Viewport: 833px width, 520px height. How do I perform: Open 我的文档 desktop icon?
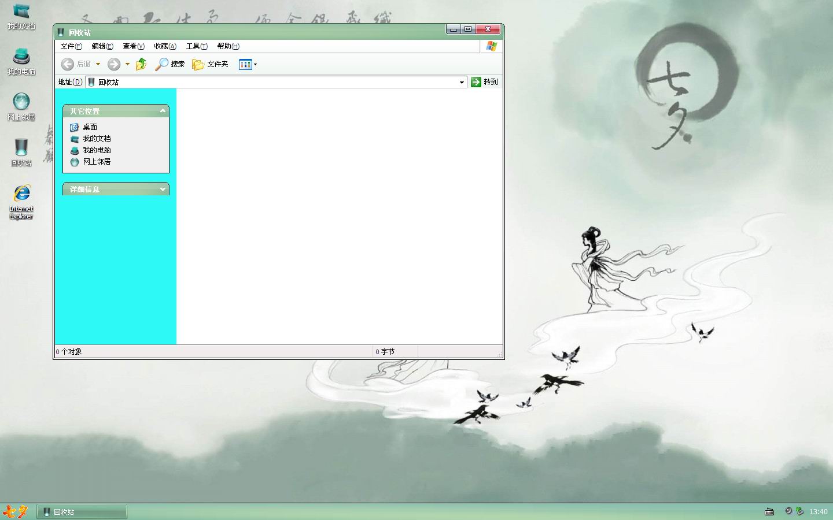[x=21, y=17]
